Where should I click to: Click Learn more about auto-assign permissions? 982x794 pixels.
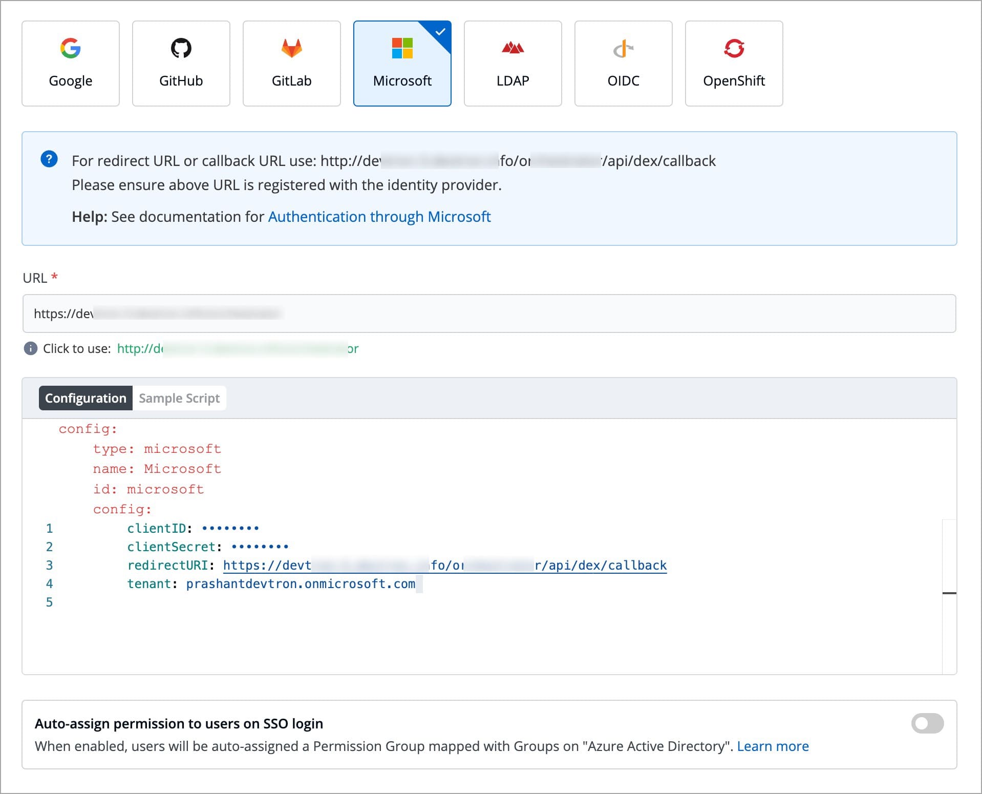coord(773,746)
